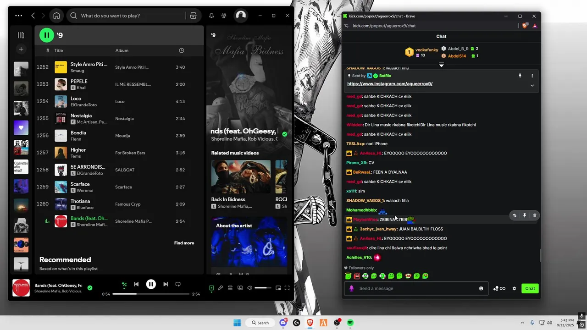Go back using Spotify's back arrow
The image size is (587, 330).
point(33,16)
